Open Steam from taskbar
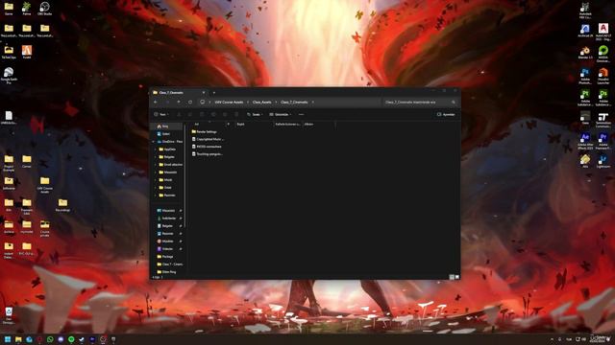The width and height of the screenshot is (615, 345). 82,339
